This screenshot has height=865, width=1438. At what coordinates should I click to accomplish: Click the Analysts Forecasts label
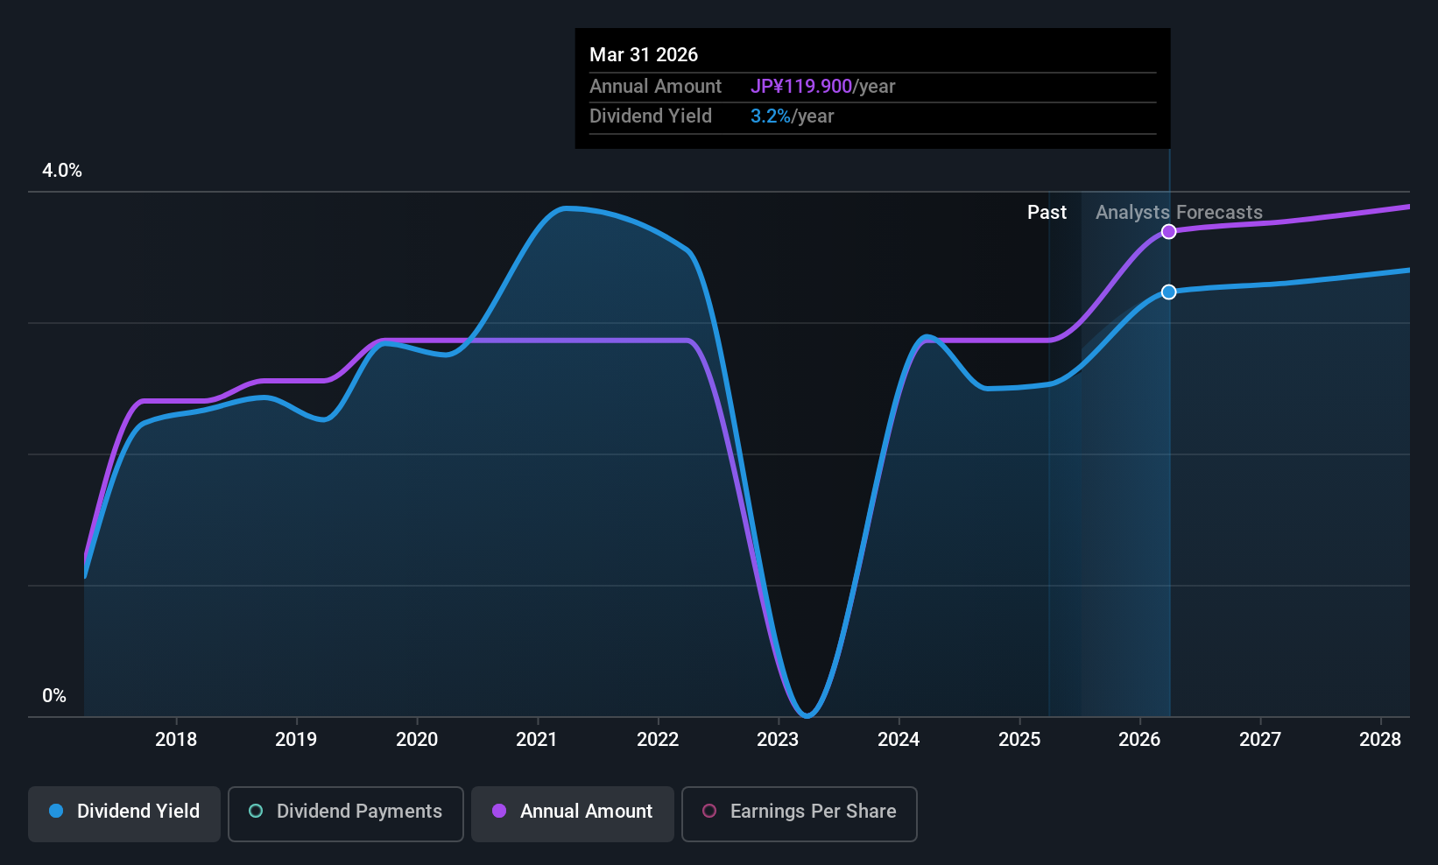point(1179,213)
